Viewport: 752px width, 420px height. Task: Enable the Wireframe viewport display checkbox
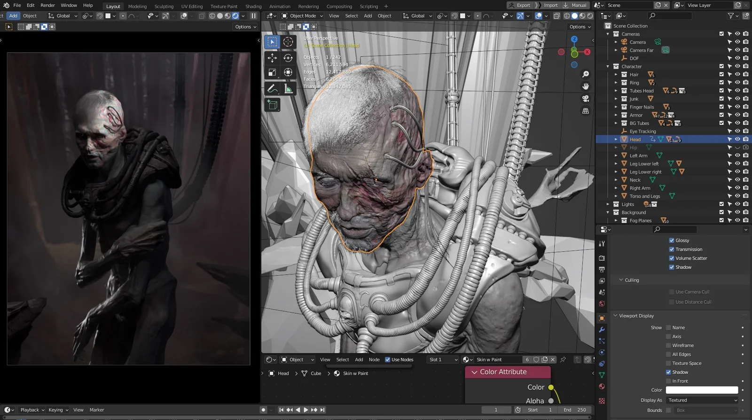click(x=668, y=345)
